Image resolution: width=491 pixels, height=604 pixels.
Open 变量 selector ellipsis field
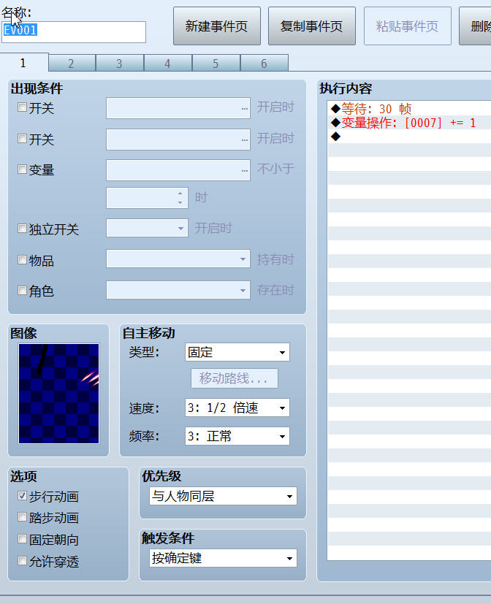point(178,170)
